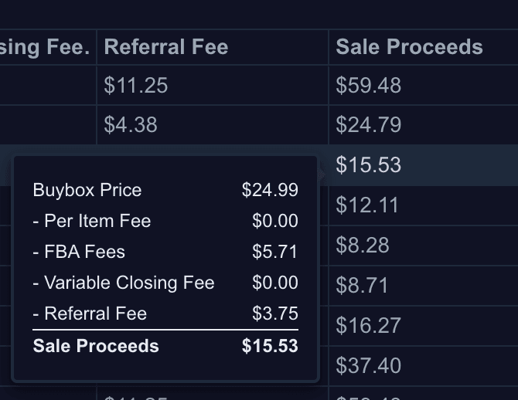Click Variable Closing Fee row in tooltip
The image size is (518, 400).
click(165, 283)
